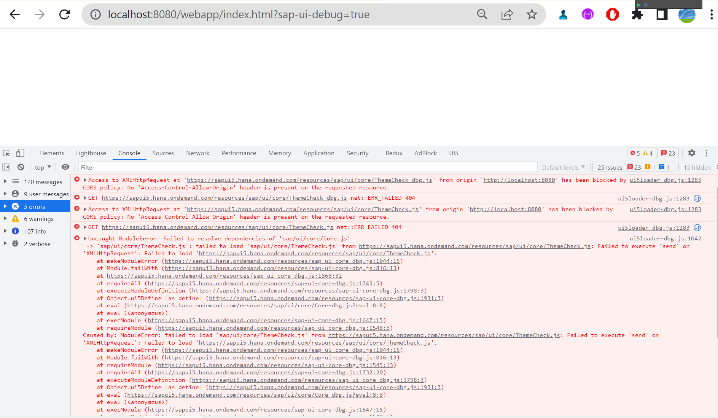The image size is (718, 418).
Task: Open the AdBlock DevTools tab
Action: pos(426,153)
